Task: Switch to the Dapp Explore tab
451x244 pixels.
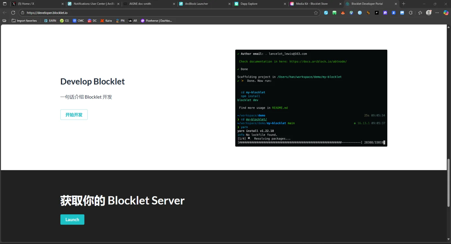Action: (260, 4)
